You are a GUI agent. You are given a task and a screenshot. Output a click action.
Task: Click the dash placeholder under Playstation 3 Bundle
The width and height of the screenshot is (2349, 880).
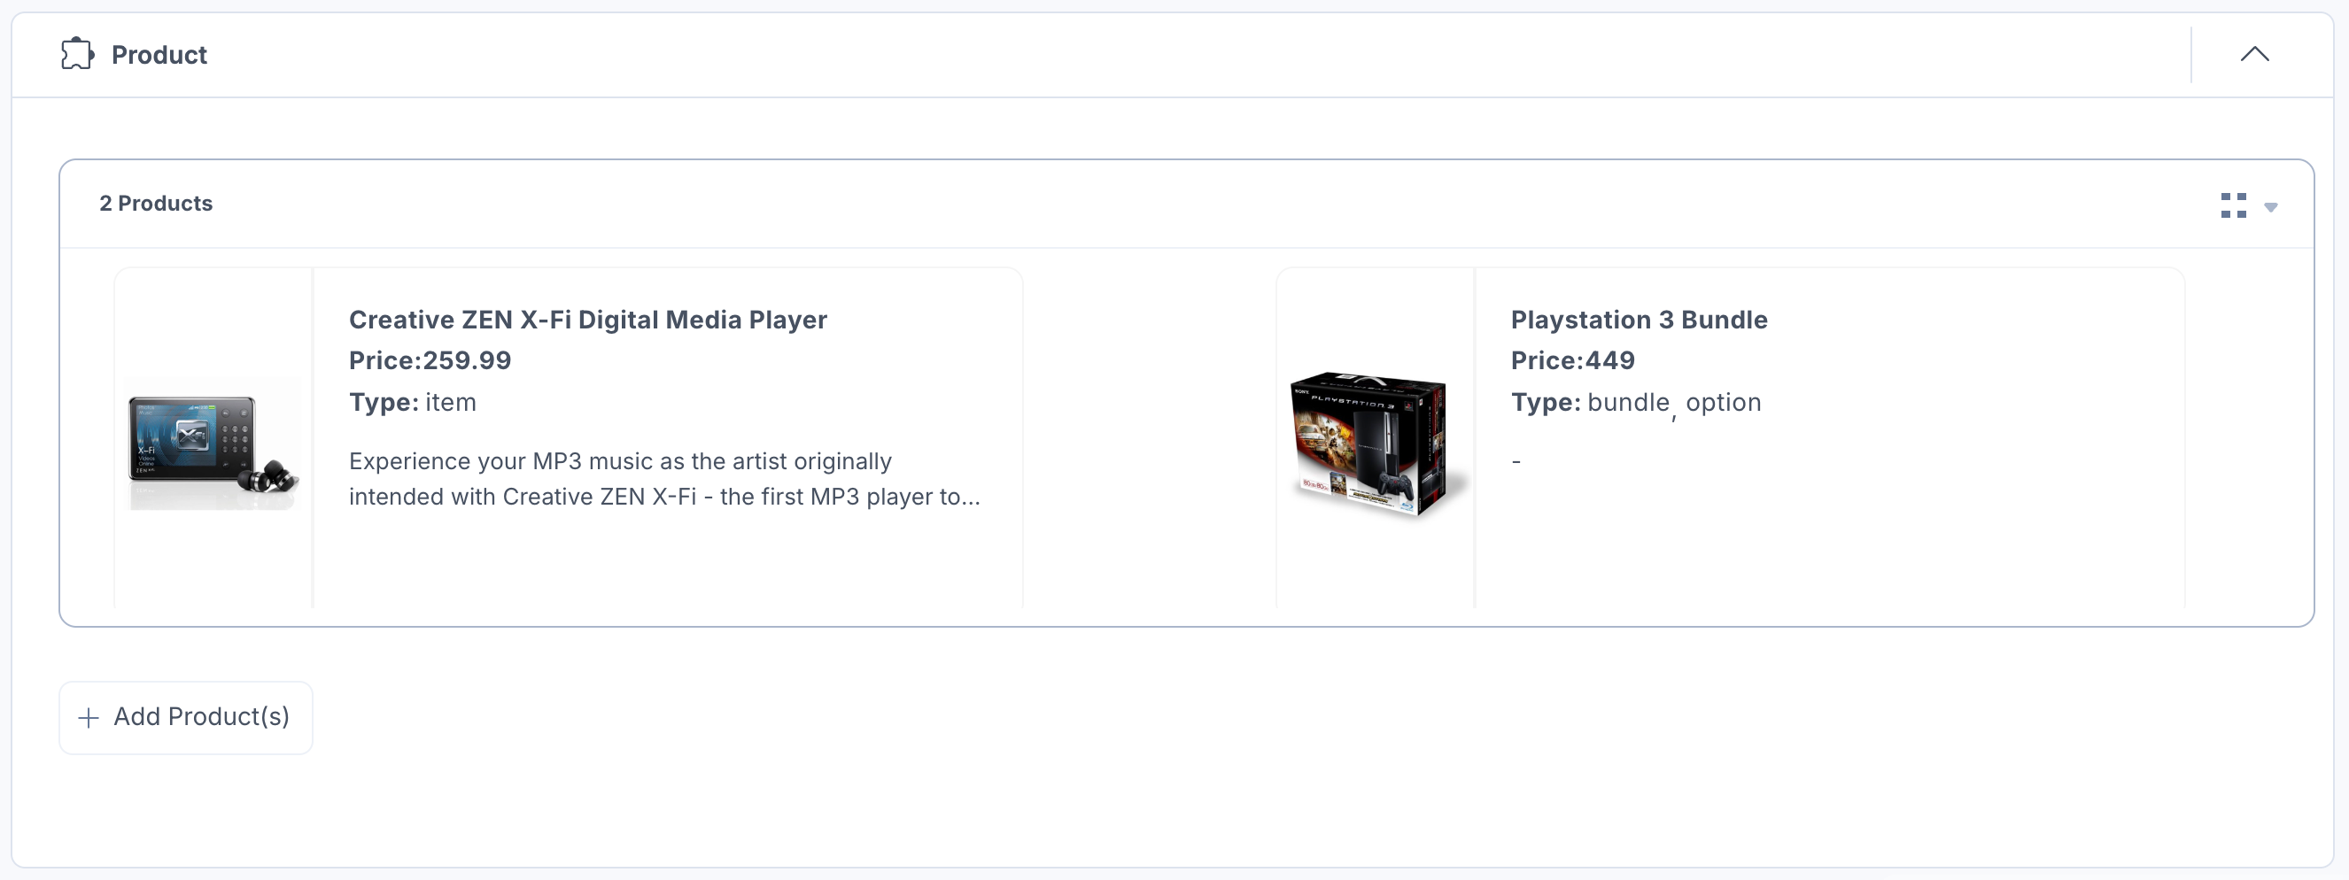(1516, 462)
